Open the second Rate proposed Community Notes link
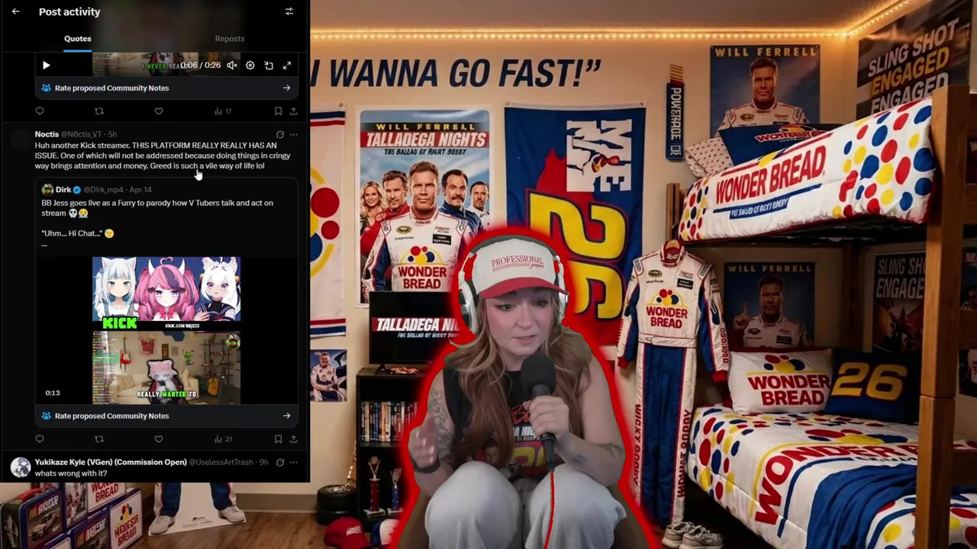Viewport: 977px width, 549px height. pyautogui.click(x=111, y=416)
